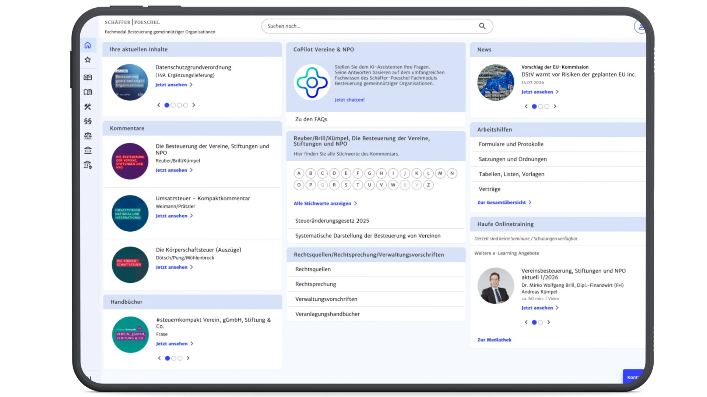The height and width of the screenshot is (397, 707).
Task: Open Zur Gesamtübersicht link
Action: click(x=504, y=203)
